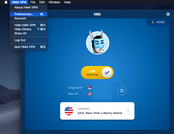Click the 00:04:36 connection timer
Image resolution: width=174 pixels, height=134 pixels.
coord(92,75)
